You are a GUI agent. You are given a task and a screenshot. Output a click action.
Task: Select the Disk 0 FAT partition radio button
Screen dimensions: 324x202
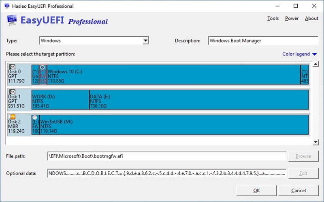tap(43, 67)
